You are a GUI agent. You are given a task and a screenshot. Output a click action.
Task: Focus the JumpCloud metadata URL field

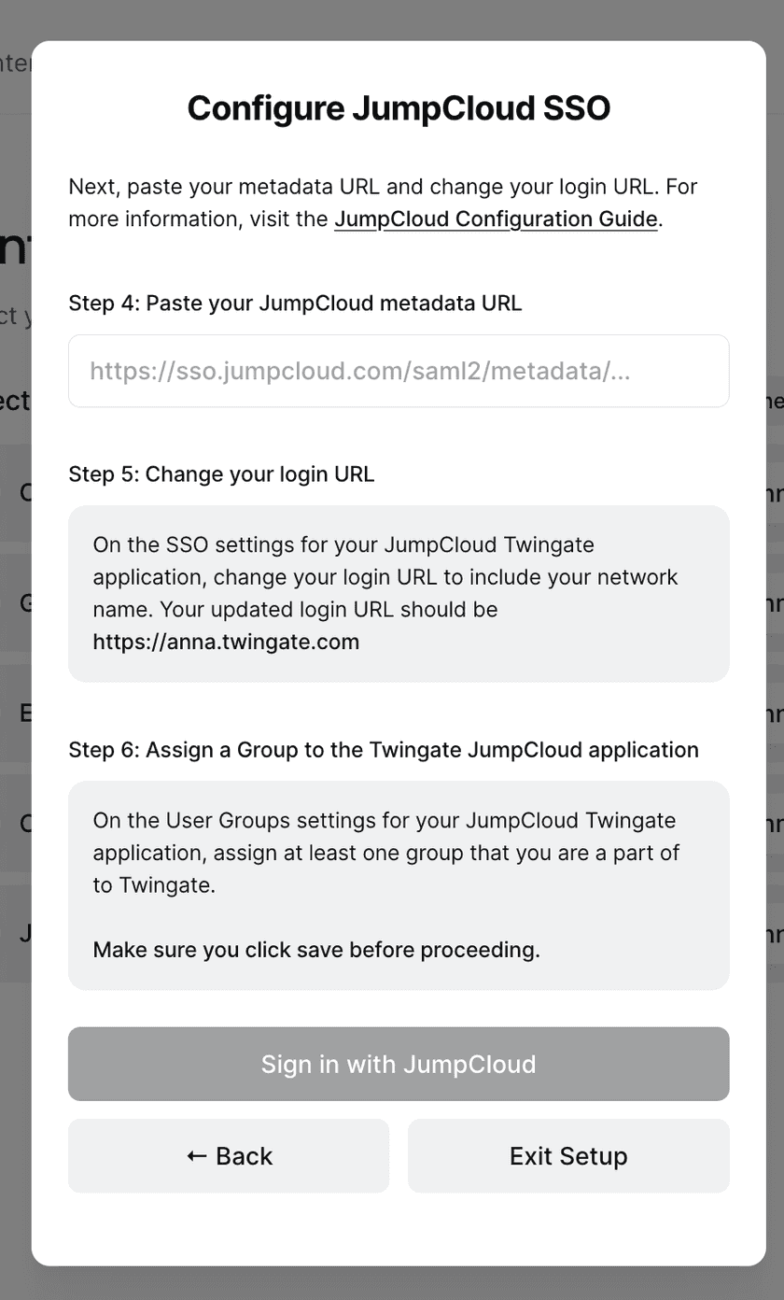coord(399,371)
